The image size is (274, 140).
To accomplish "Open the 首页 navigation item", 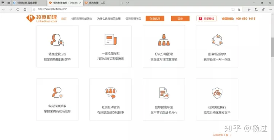I will (x=64, y=19).
